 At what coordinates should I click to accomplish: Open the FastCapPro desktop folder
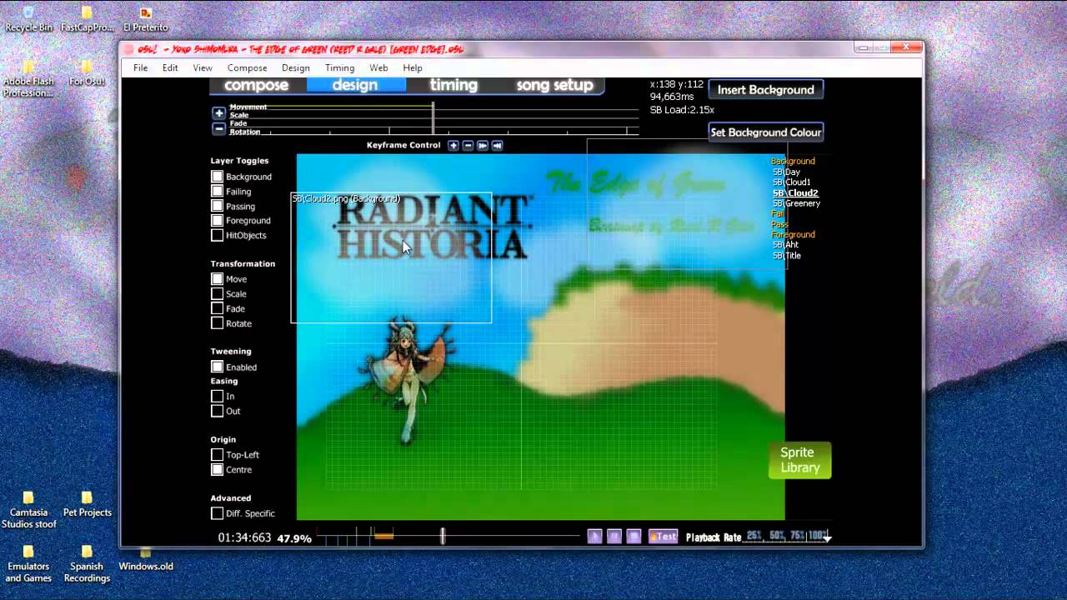point(87,20)
